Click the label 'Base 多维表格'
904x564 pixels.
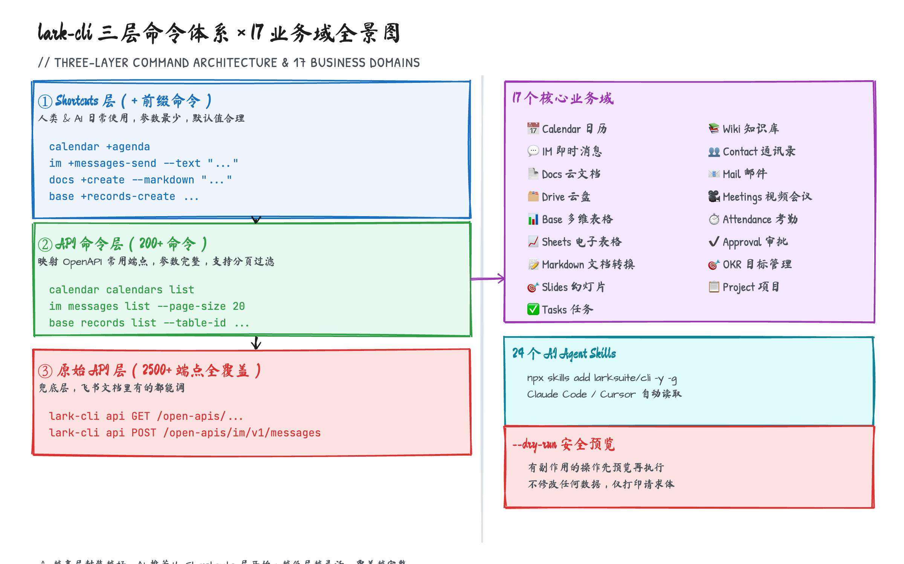(x=577, y=219)
